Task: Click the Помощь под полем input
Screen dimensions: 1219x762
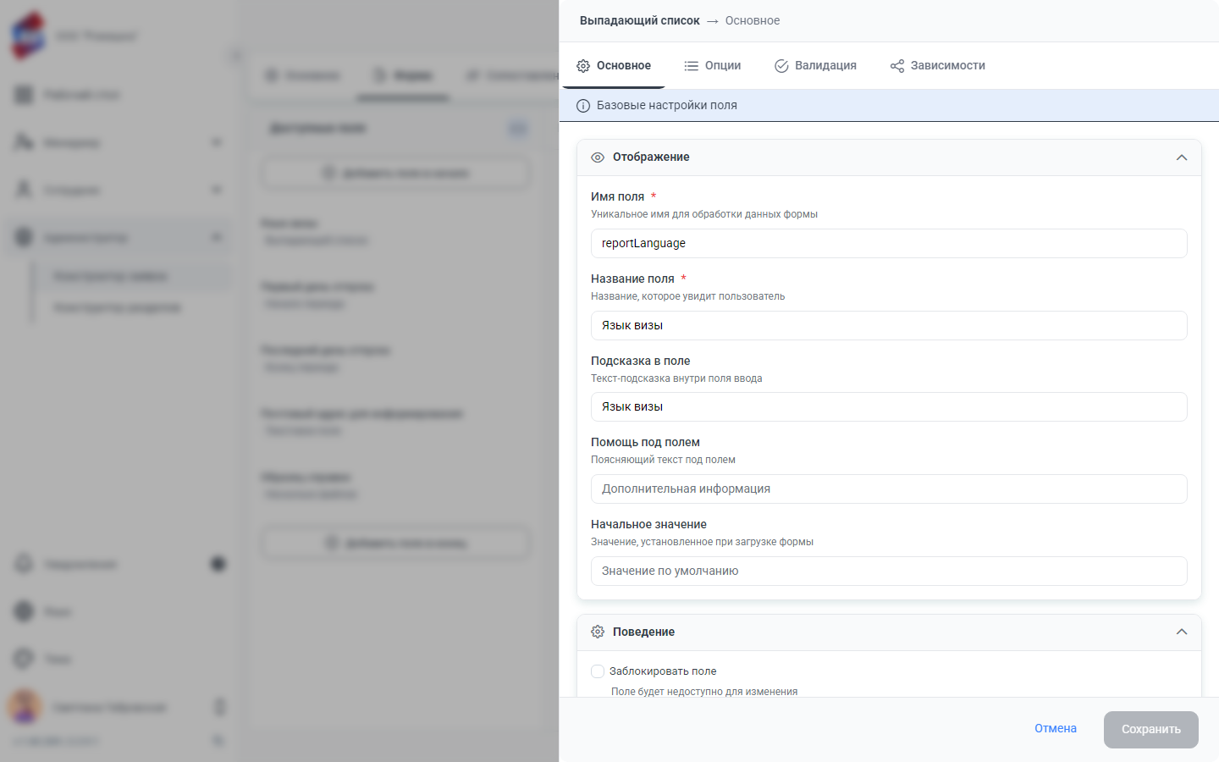Action: click(x=889, y=489)
